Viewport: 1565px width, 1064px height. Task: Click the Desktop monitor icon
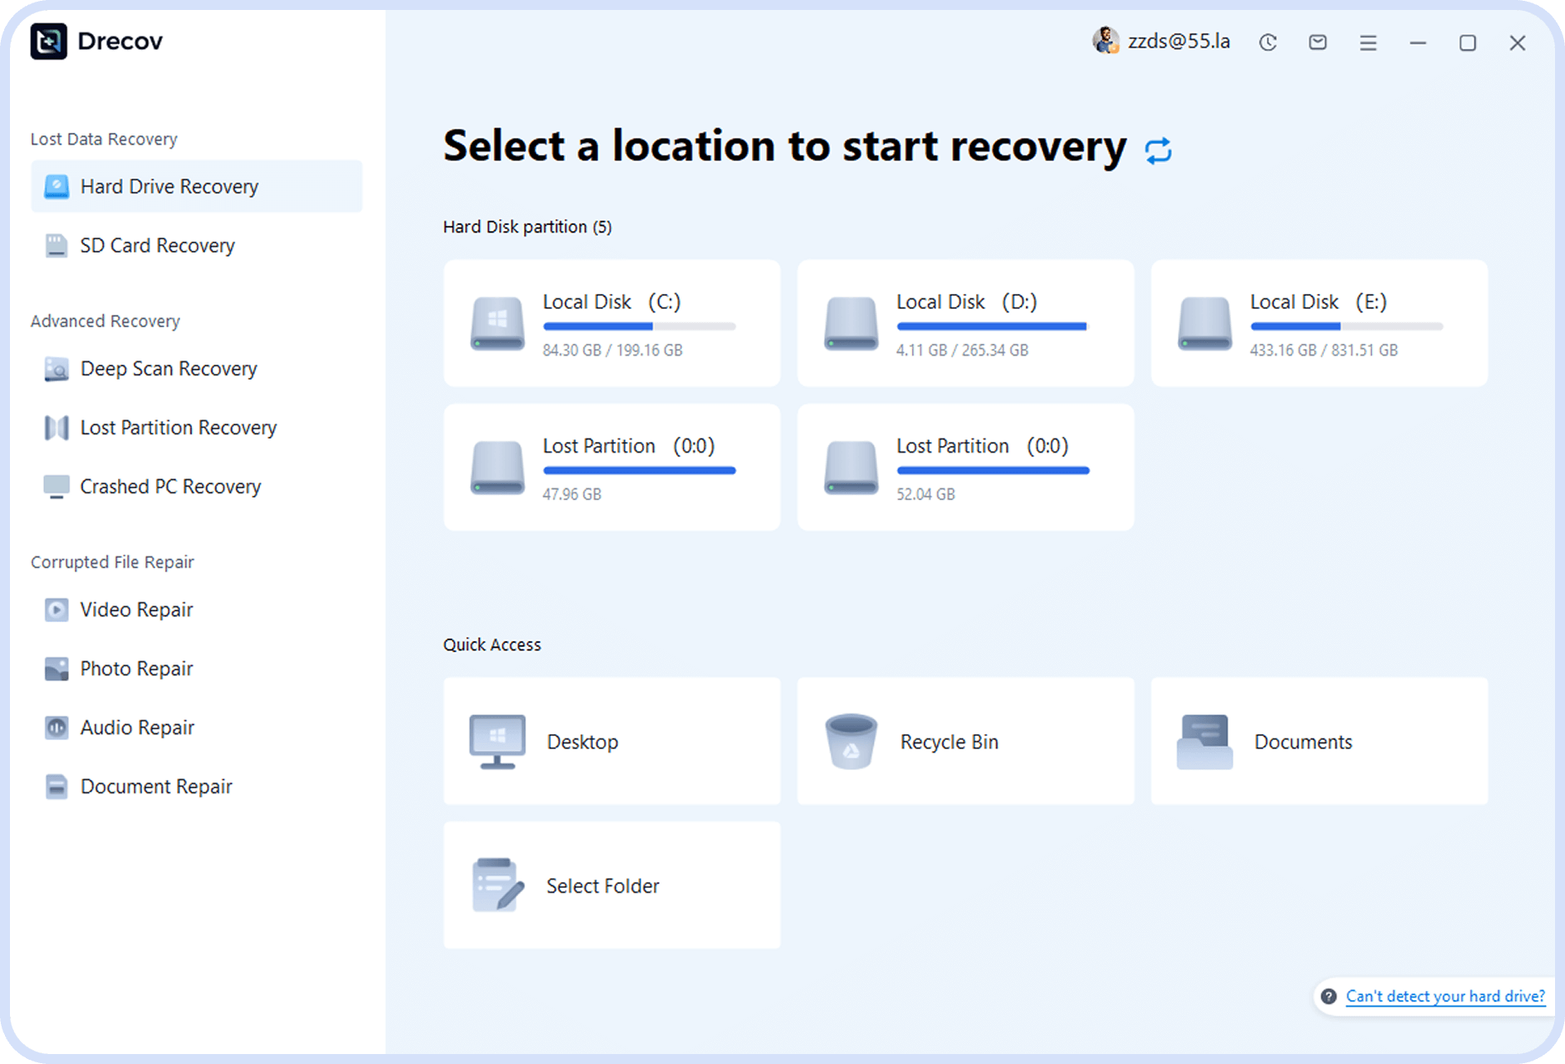pos(497,741)
